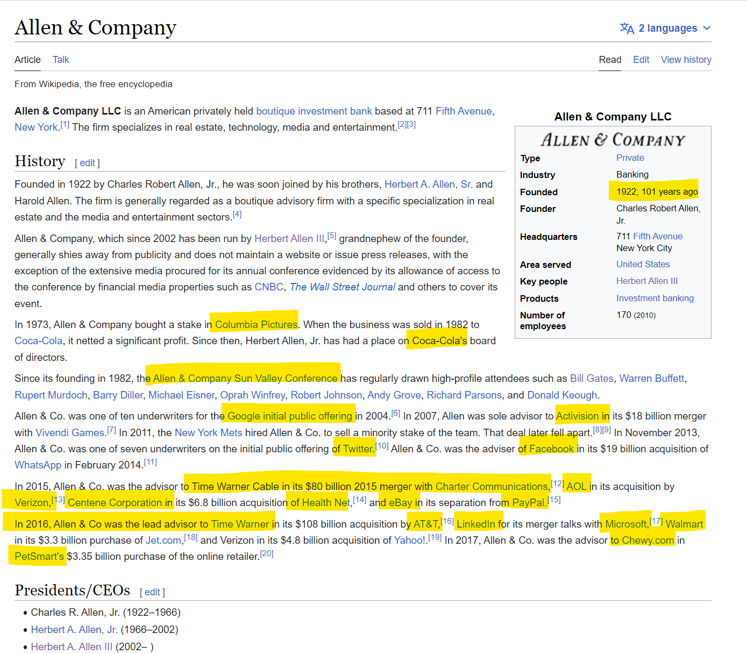
Task: Open the Michael Eisner link
Action: coord(181,395)
